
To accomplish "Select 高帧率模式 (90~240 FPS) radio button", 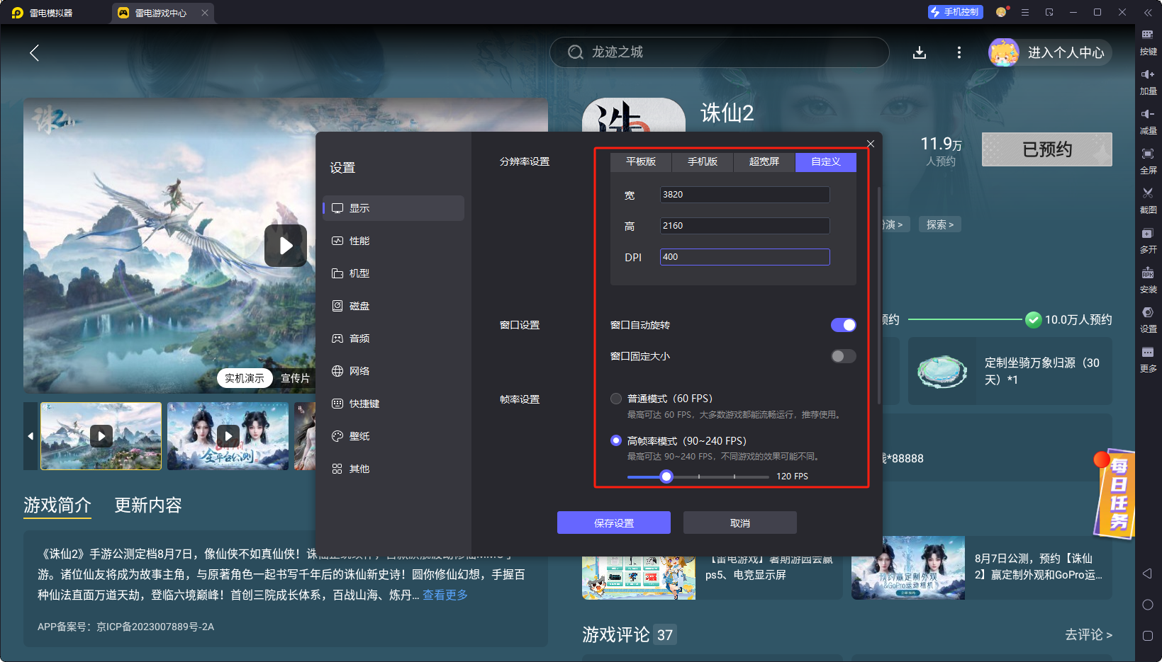I will (x=616, y=440).
